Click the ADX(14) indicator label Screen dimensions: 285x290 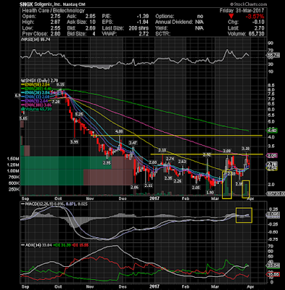pyautogui.click(x=31, y=245)
